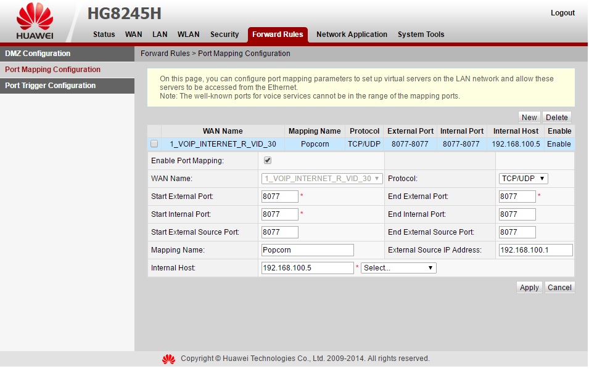Focus the Start External Port field
This screenshot has width=589, height=369.
point(280,197)
